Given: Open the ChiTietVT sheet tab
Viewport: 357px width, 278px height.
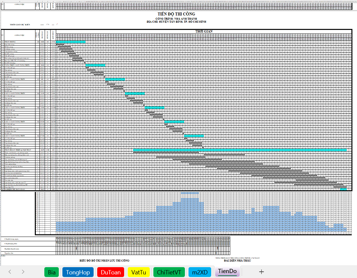Looking at the screenshot, I should click(169, 272).
